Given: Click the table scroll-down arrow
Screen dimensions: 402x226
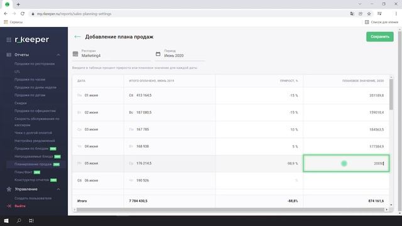Looking at the screenshot, I should coord(391,205).
